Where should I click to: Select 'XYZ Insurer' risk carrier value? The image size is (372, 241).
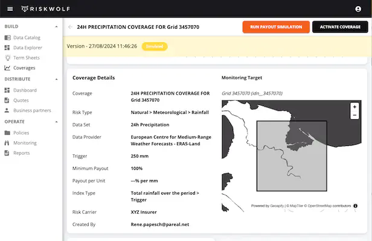pos(144,212)
